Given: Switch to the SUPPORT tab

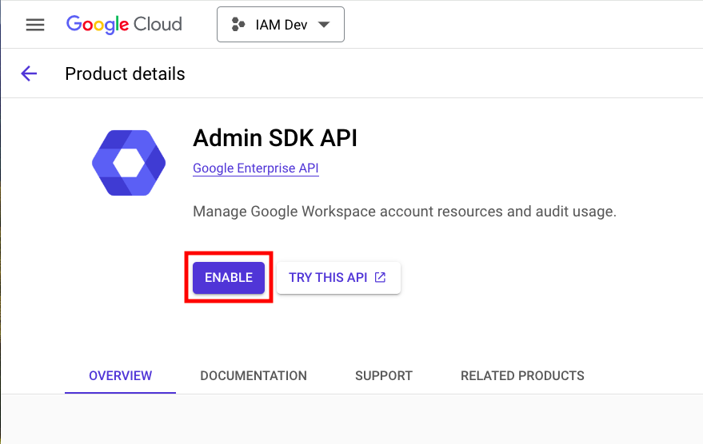Looking at the screenshot, I should tap(384, 375).
